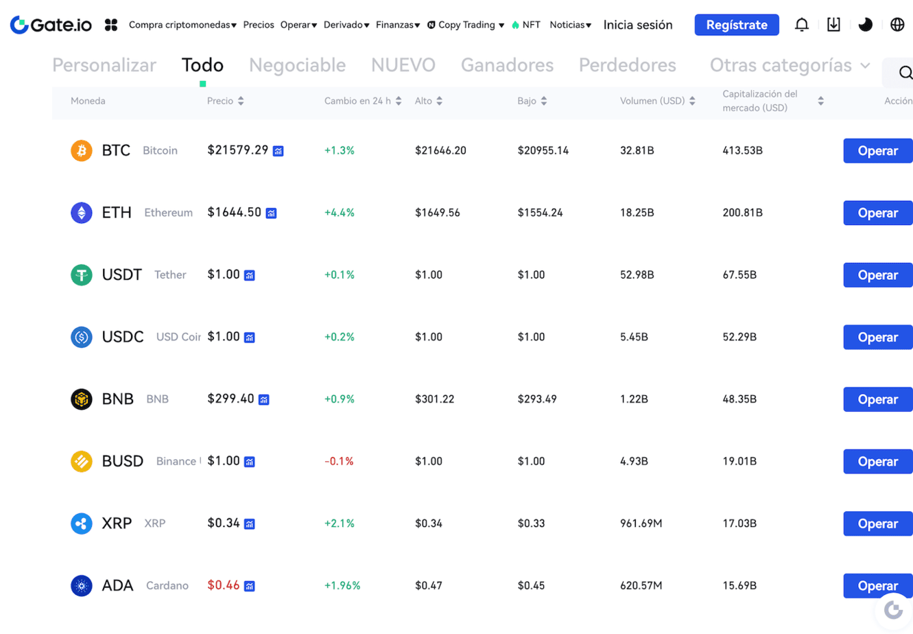
Task: Click Operar button for USDC
Action: click(x=878, y=338)
